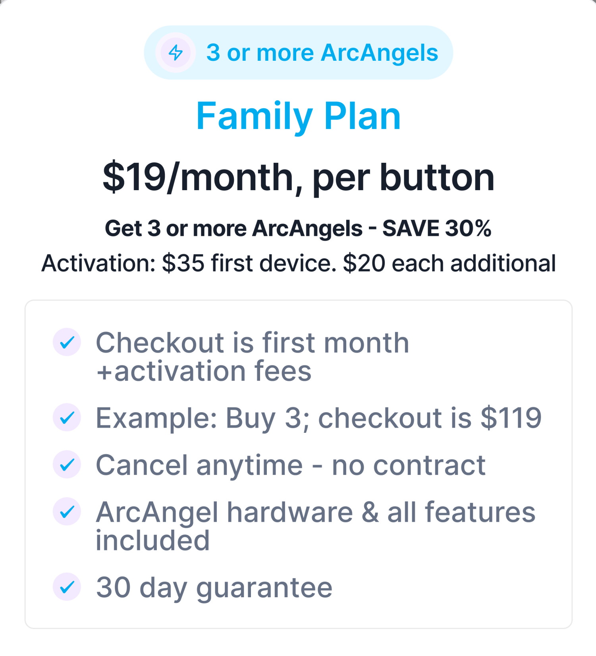
Task: Click 'ArcAngel hardware & all features' item
Action: [316, 512]
